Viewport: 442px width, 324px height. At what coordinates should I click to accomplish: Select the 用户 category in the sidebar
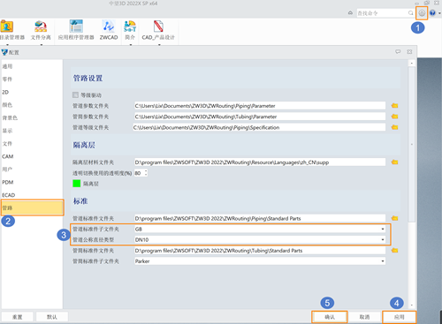tap(32, 170)
